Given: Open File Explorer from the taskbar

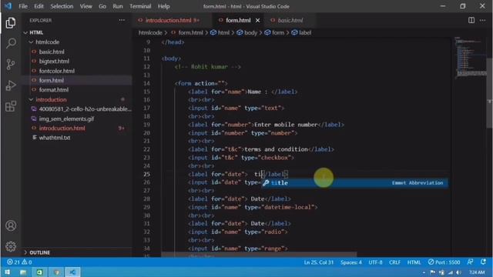Looking at the screenshot, I should [23, 272].
